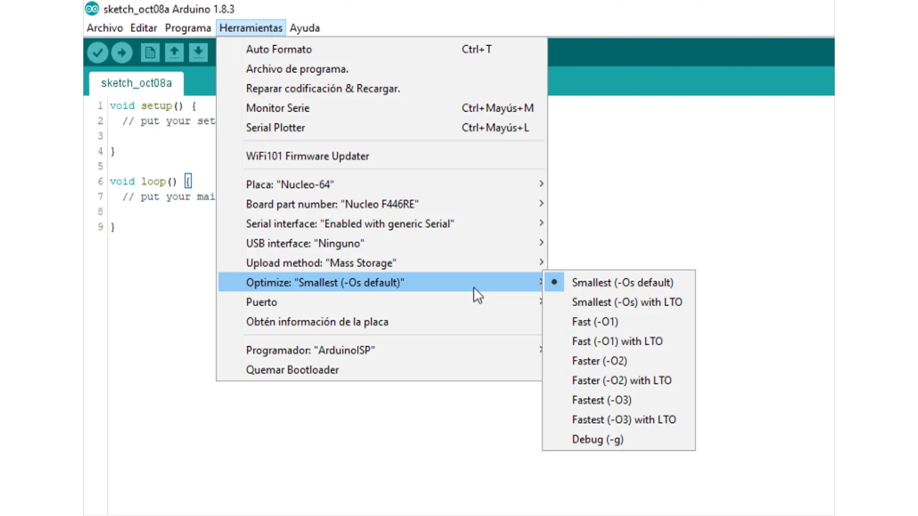
Task: Click line 1 "void setup()" in the editor
Action: click(153, 106)
